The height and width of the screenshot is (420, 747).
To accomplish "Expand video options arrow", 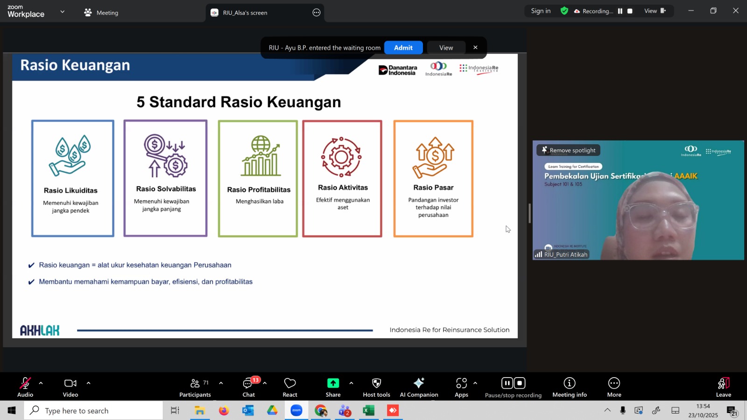I will (x=88, y=383).
